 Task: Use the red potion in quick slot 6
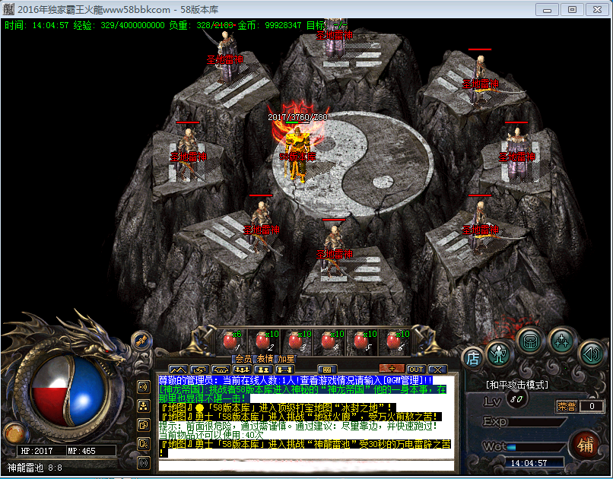pos(395,341)
